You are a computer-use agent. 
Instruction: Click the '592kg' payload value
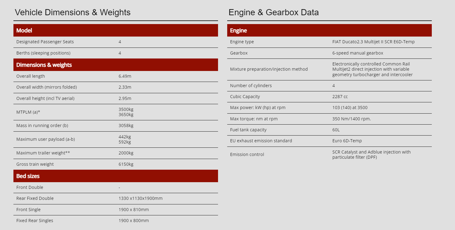tap(125, 142)
